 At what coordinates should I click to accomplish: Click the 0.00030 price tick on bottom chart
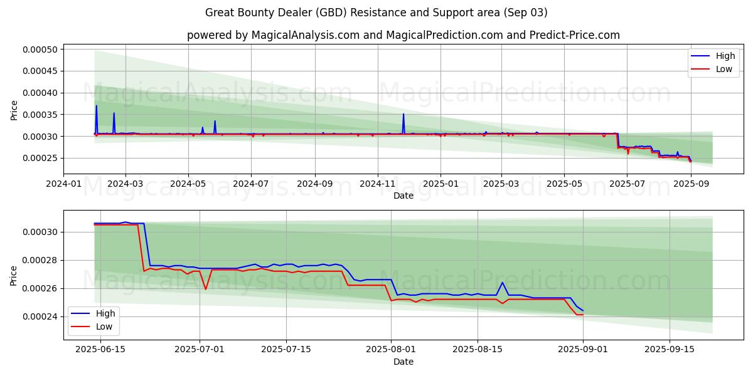click(x=40, y=232)
